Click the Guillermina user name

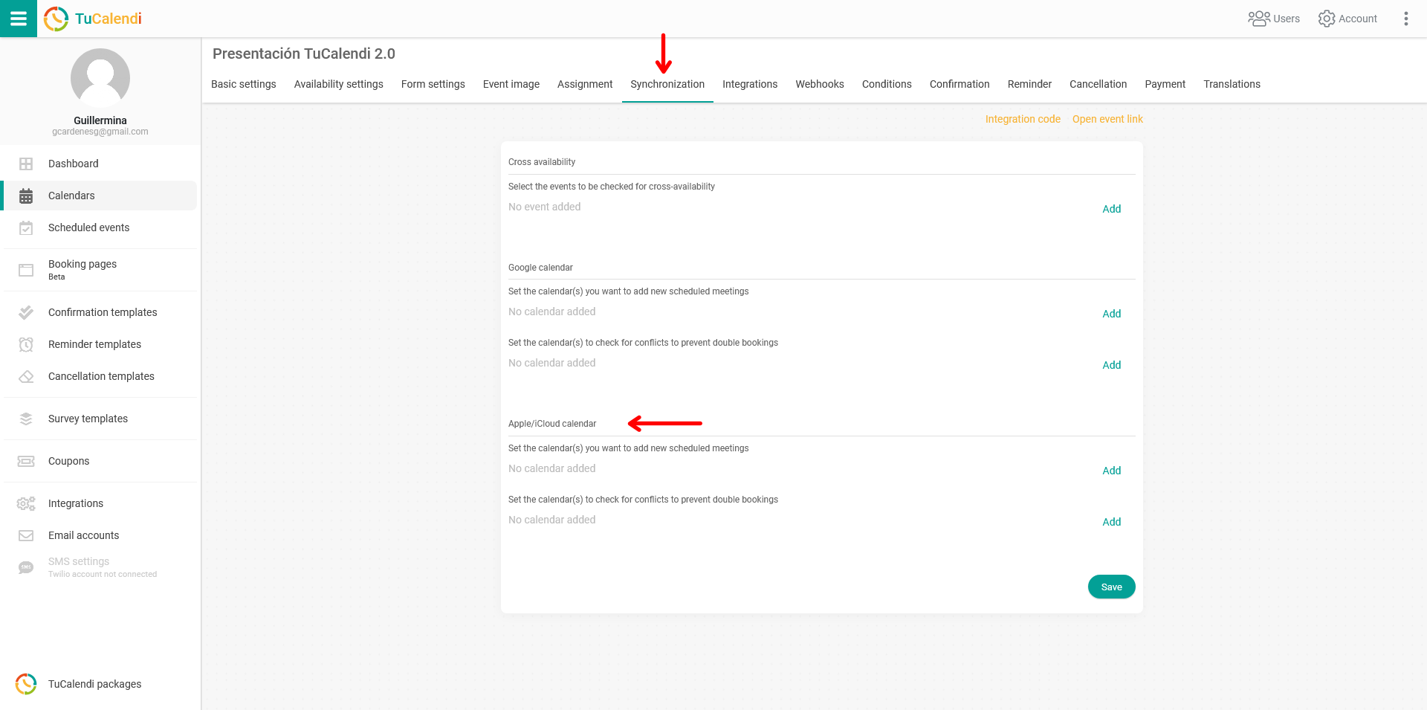pyautogui.click(x=100, y=120)
